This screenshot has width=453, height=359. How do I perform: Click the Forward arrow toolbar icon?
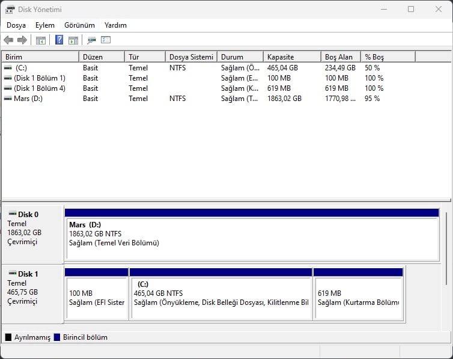22,40
